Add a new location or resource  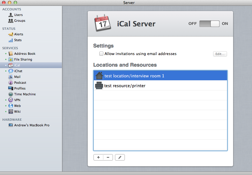pyautogui.click(x=98, y=157)
